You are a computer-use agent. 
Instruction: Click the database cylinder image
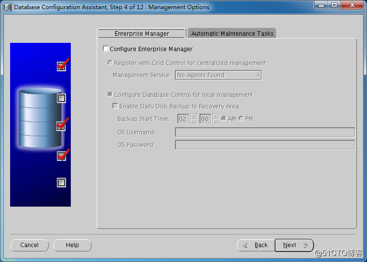coord(40,118)
